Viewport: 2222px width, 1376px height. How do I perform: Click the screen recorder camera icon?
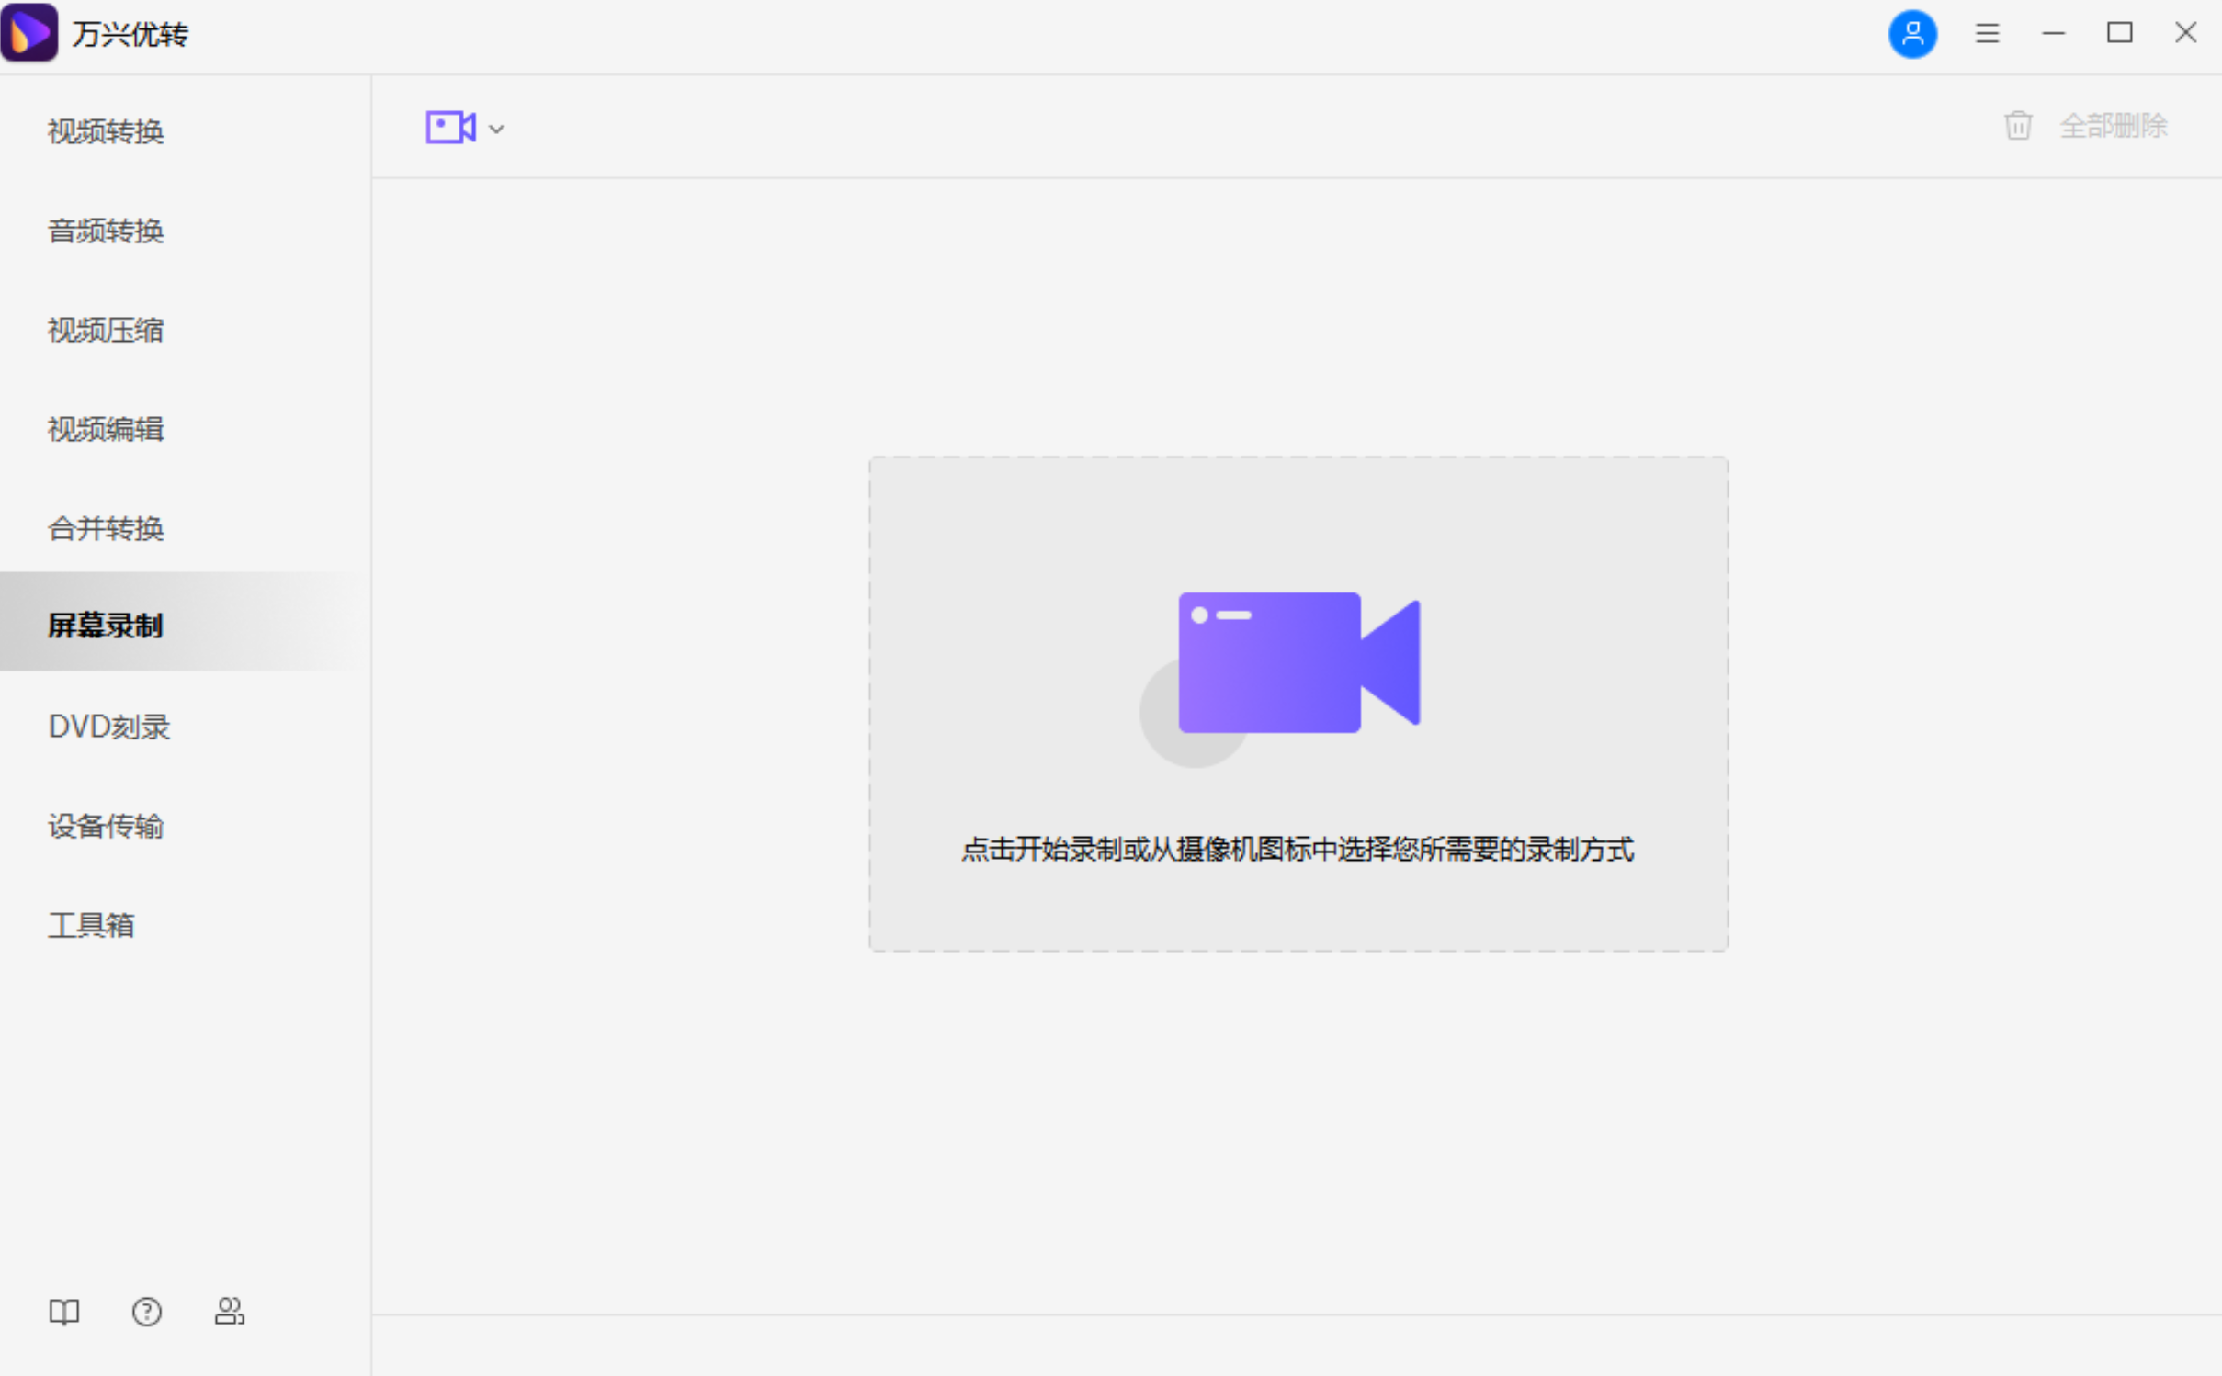448,127
